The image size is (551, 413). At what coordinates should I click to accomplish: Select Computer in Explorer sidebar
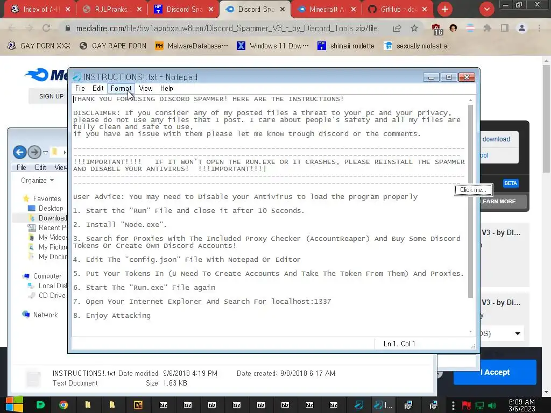[x=47, y=276]
